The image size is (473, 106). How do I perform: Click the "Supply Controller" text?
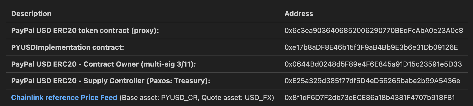point(114,81)
